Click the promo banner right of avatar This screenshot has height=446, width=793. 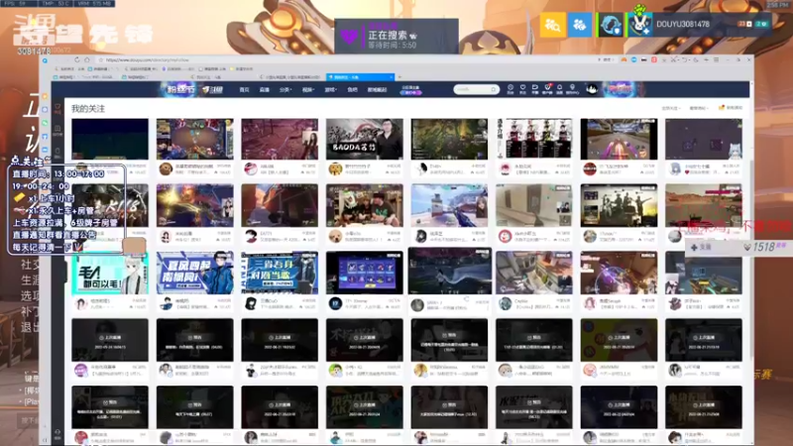[x=621, y=89]
